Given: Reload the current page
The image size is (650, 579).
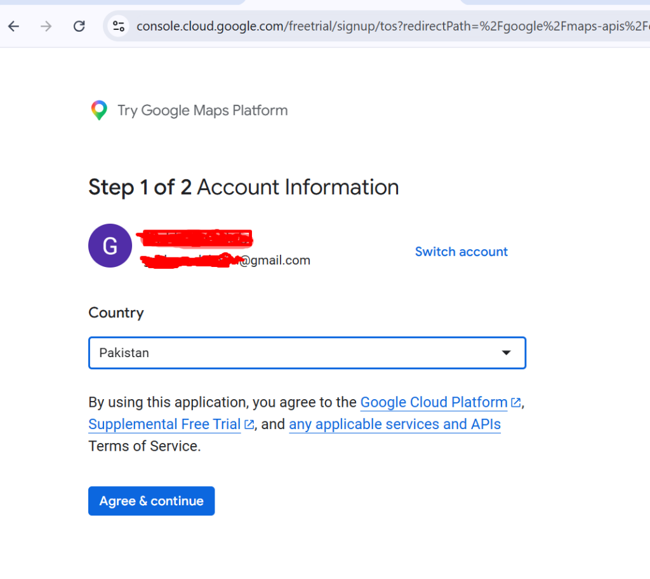Looking at the screenshot, I should tap(79, 26).
